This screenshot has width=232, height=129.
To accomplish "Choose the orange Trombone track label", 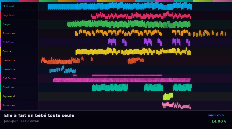I will (x=9, y=33).
